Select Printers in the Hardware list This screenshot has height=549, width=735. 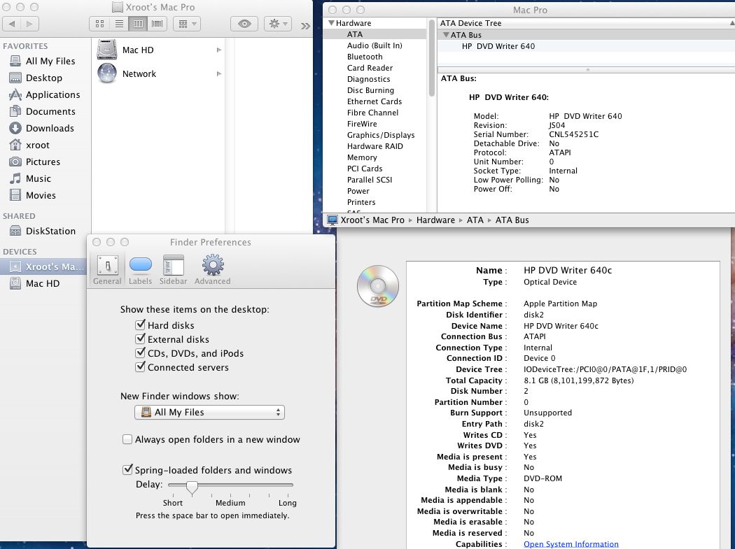[361, 202]
